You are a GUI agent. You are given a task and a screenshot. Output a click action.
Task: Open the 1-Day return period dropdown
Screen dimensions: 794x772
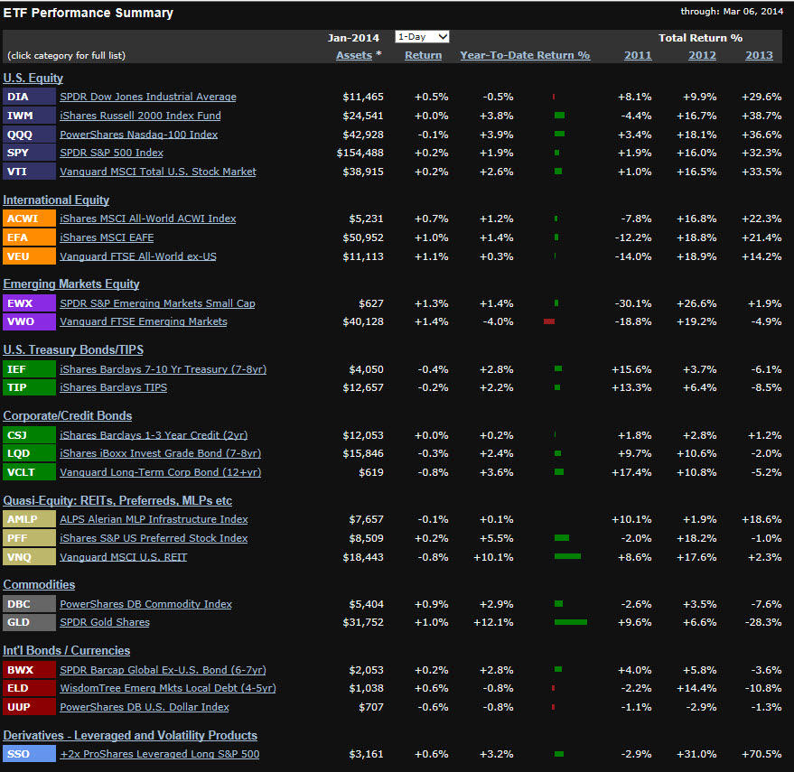[x=422, y=37]
